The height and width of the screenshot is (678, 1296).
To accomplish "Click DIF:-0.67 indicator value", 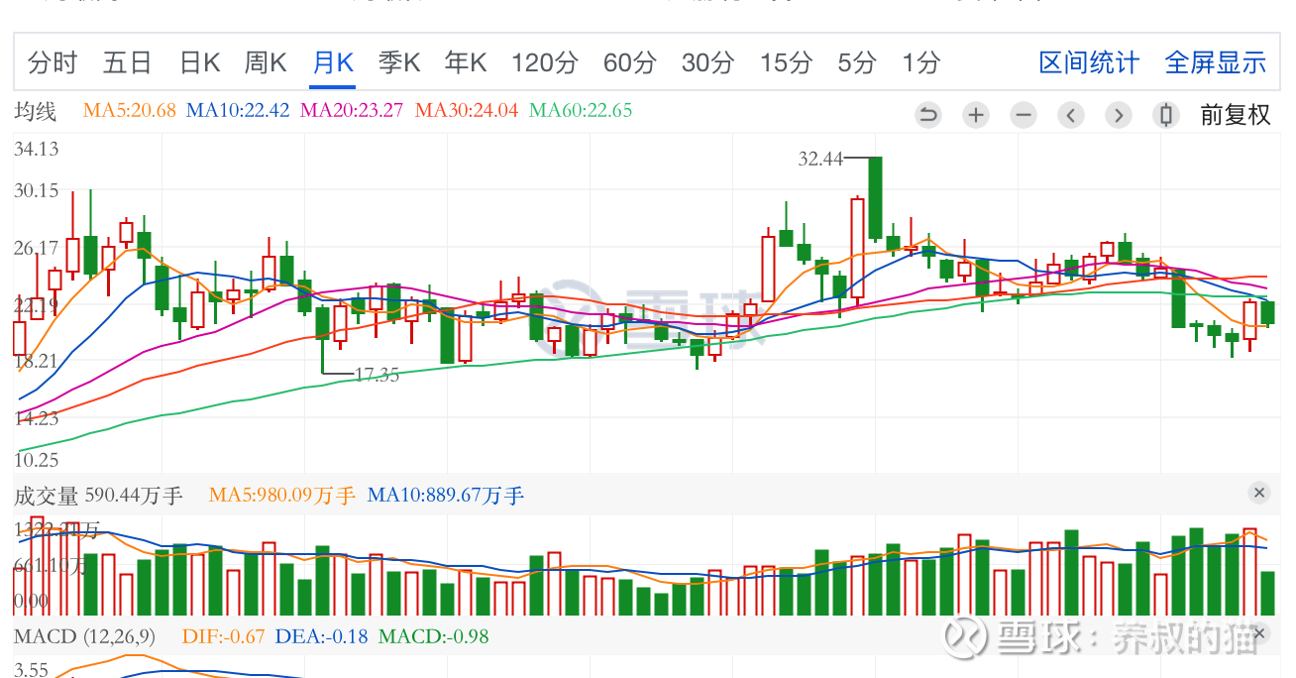I will coord(224,636).
